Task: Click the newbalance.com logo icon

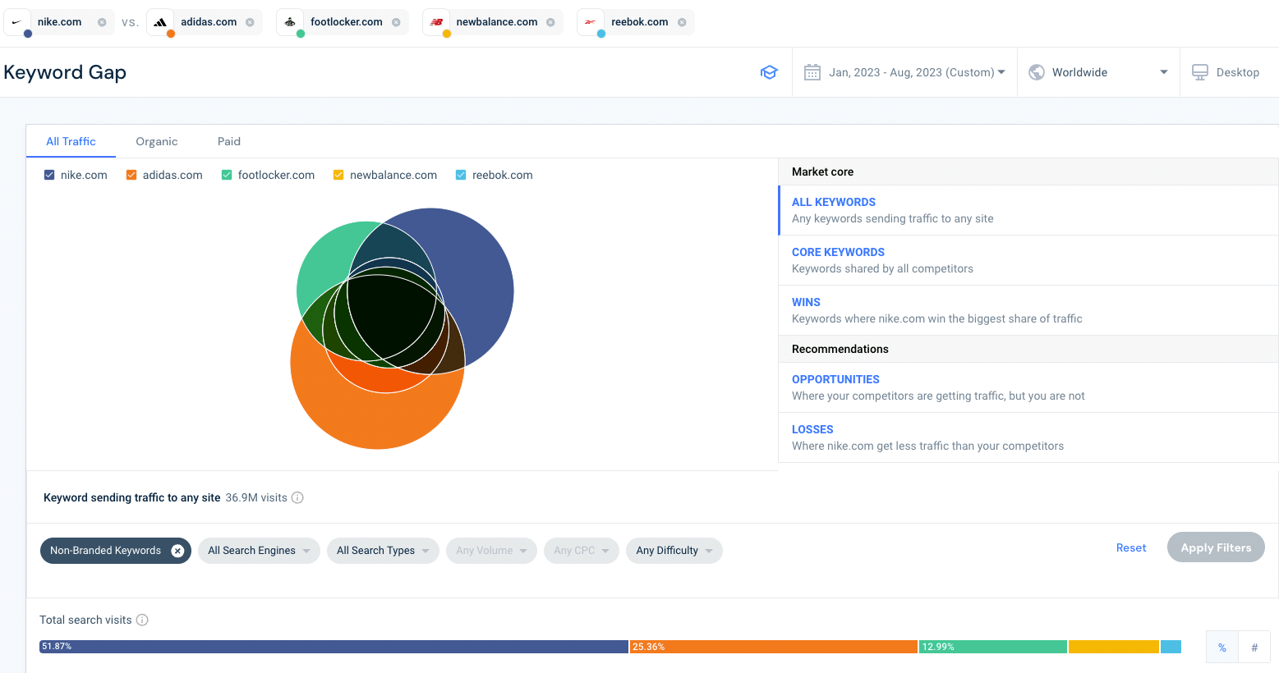Action: [x=436, y=22]
